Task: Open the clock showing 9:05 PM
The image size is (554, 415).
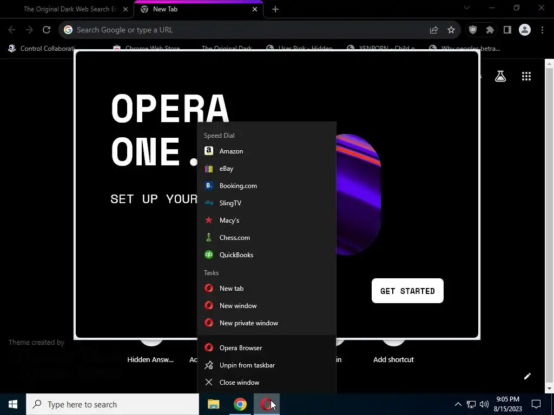Action: (x=507, y=404)
